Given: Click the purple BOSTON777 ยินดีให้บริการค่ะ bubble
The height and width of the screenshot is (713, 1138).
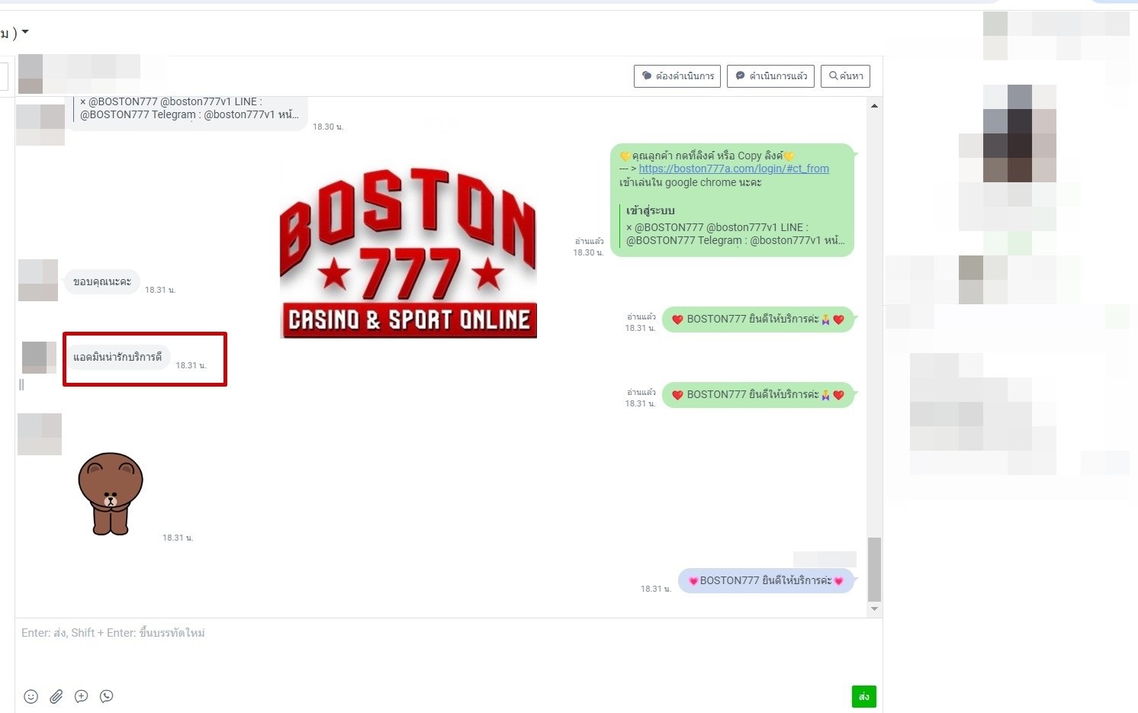Looking at the screenshot, I should coord(766,580).
